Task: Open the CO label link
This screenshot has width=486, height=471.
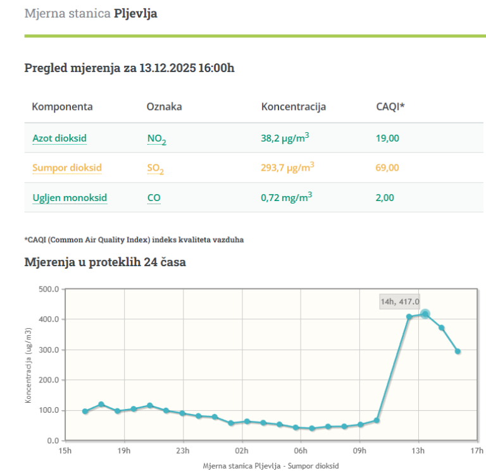Action: point(153,198)
